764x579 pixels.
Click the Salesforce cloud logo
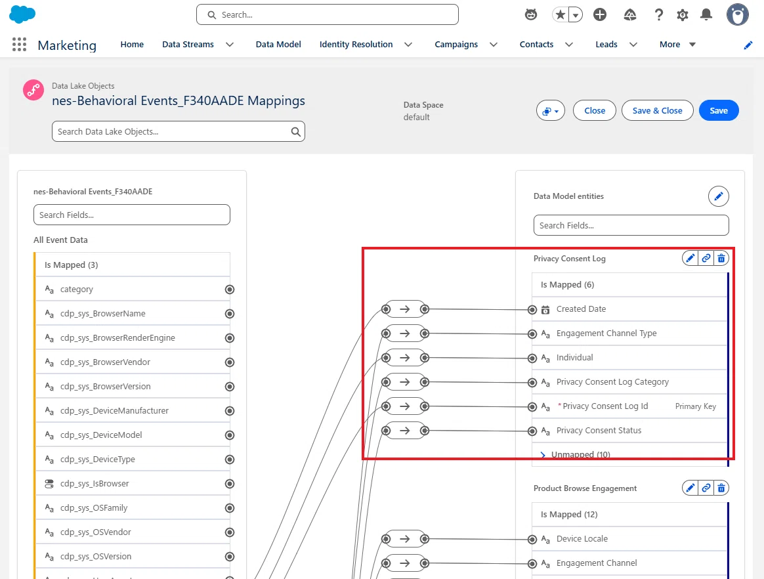point(22,14)
